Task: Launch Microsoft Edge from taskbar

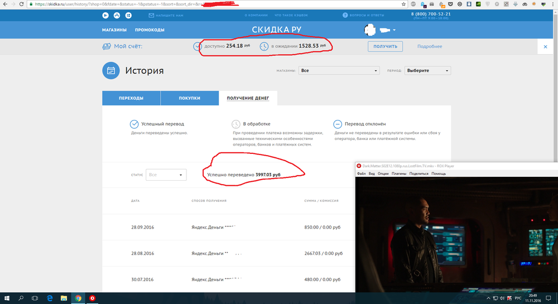Action: point(50,298)
